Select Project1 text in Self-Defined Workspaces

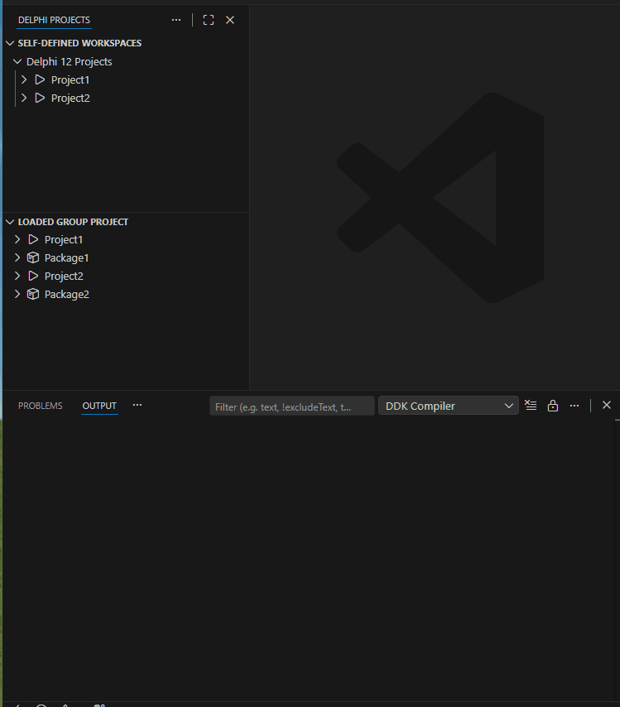[x=70, y=79]
